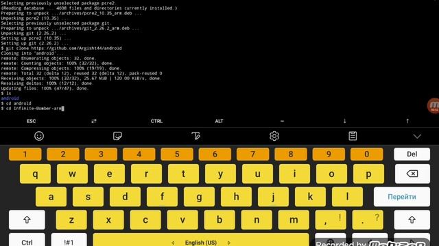Tap the dash extra key
Screen dimensions: 439x246
(x=282, y=121)
